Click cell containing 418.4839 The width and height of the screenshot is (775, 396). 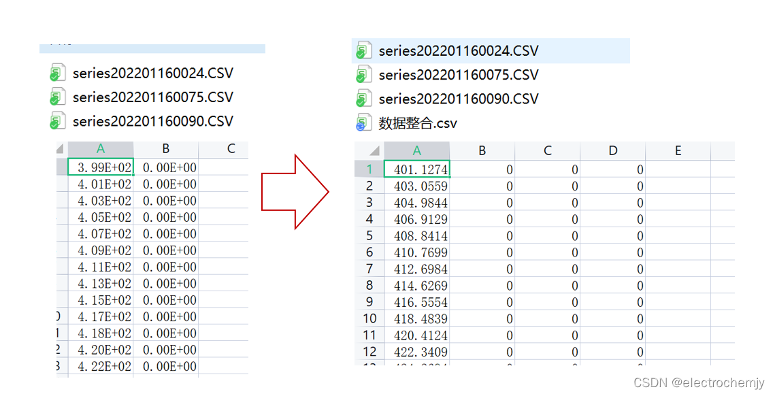[416, 318]
